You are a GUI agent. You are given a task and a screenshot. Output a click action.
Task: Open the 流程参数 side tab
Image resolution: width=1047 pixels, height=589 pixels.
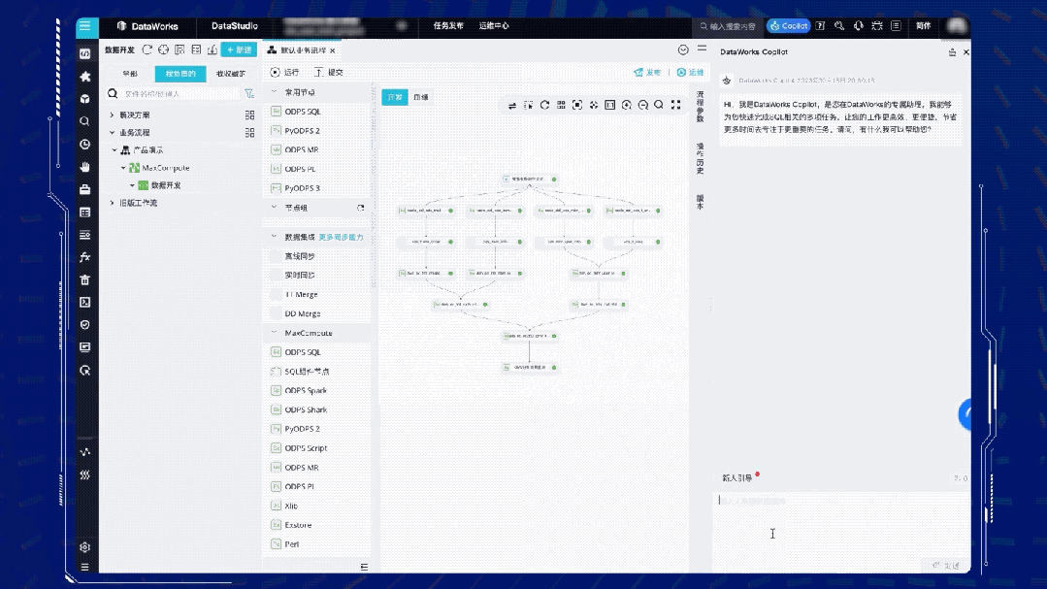tap(700, 107)
